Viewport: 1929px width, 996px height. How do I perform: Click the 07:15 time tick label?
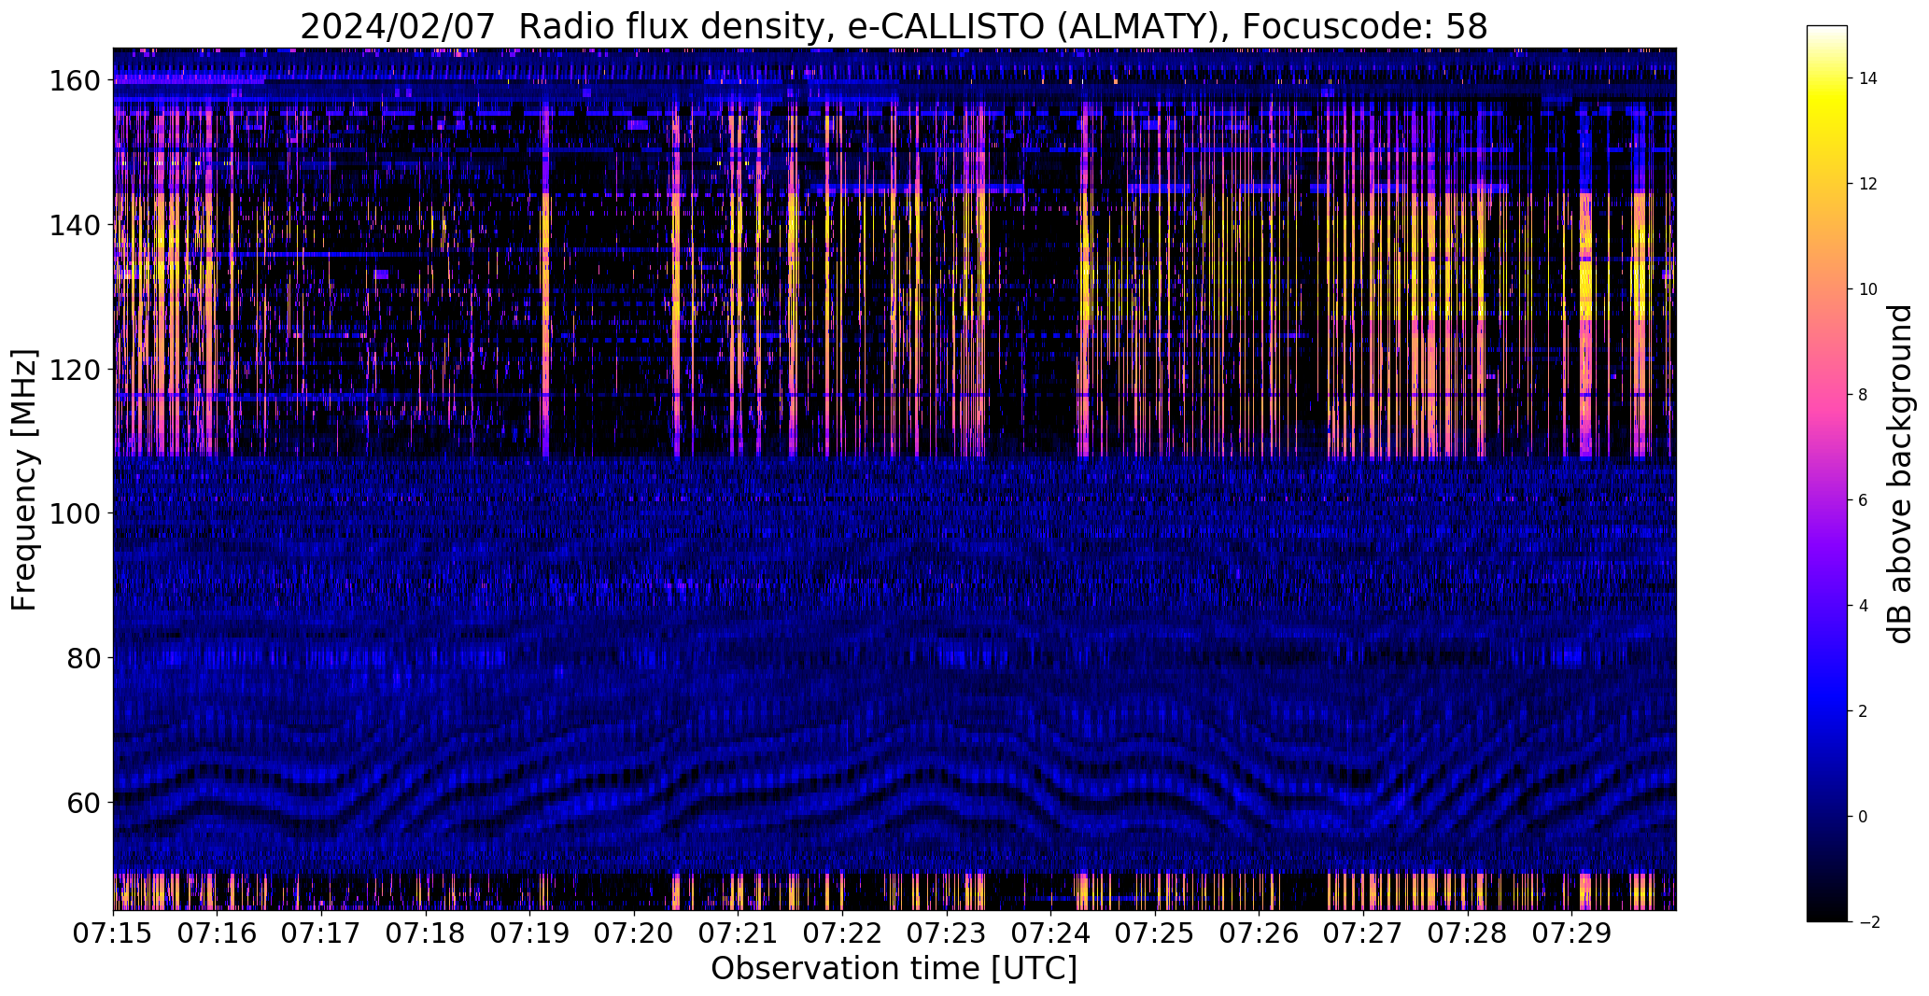point(113,933)
